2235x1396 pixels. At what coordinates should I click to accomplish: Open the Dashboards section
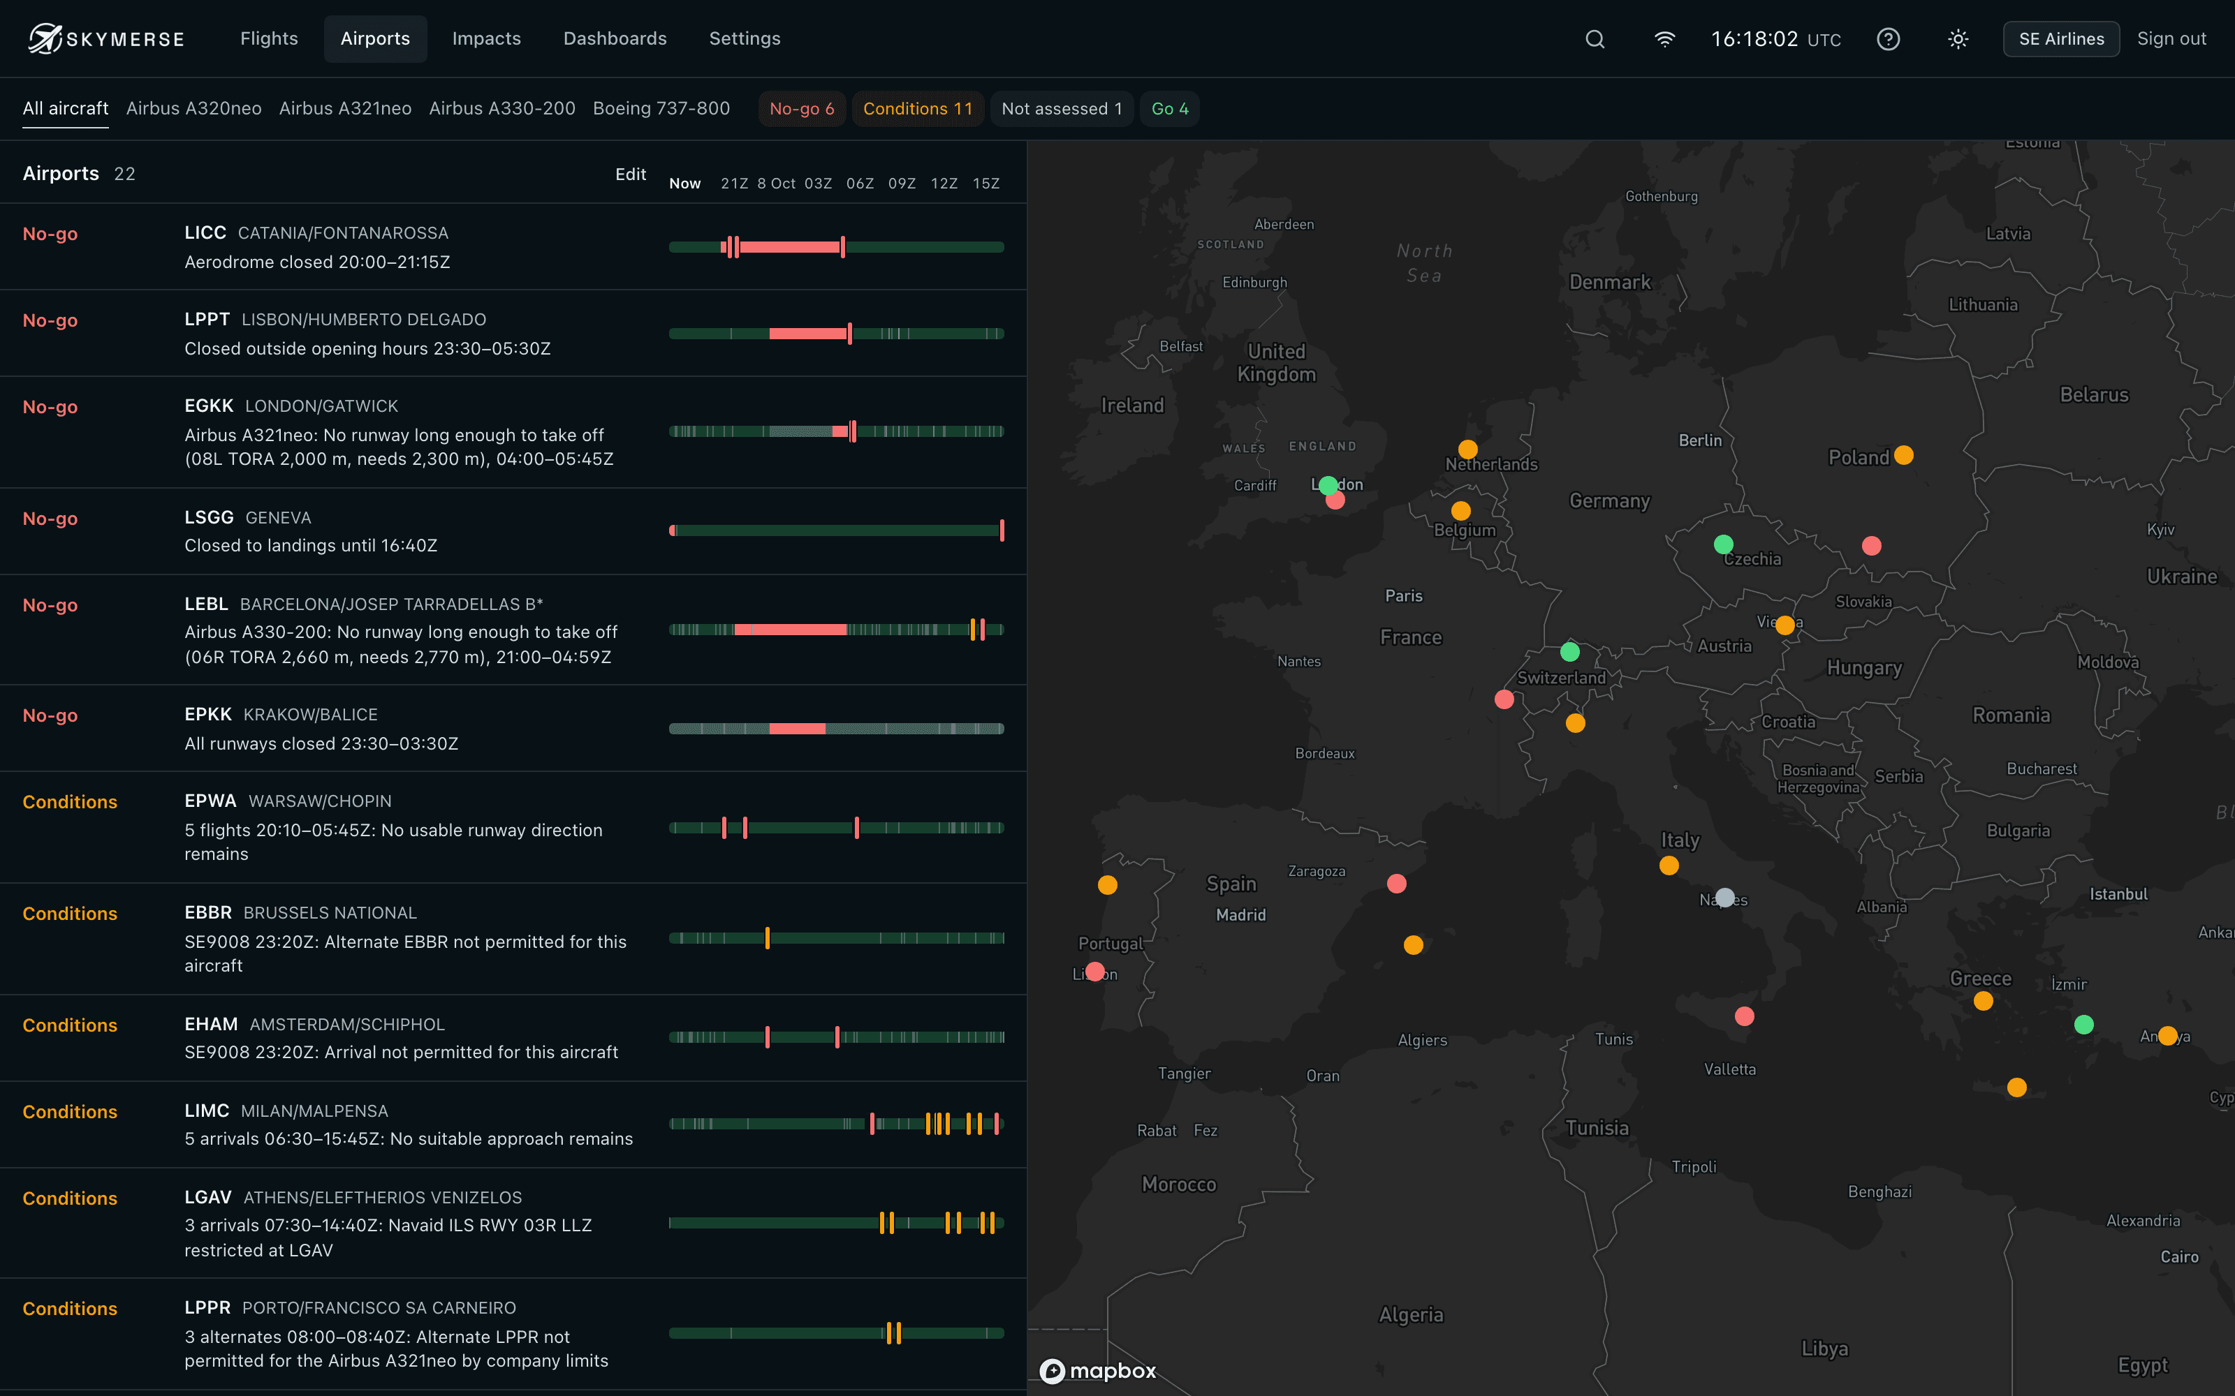click(x=615, y=39)
